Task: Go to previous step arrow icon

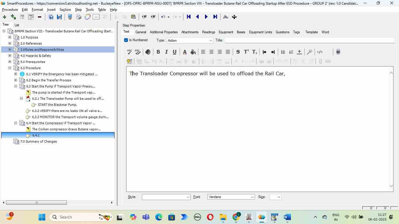Action: click(197, 17)
